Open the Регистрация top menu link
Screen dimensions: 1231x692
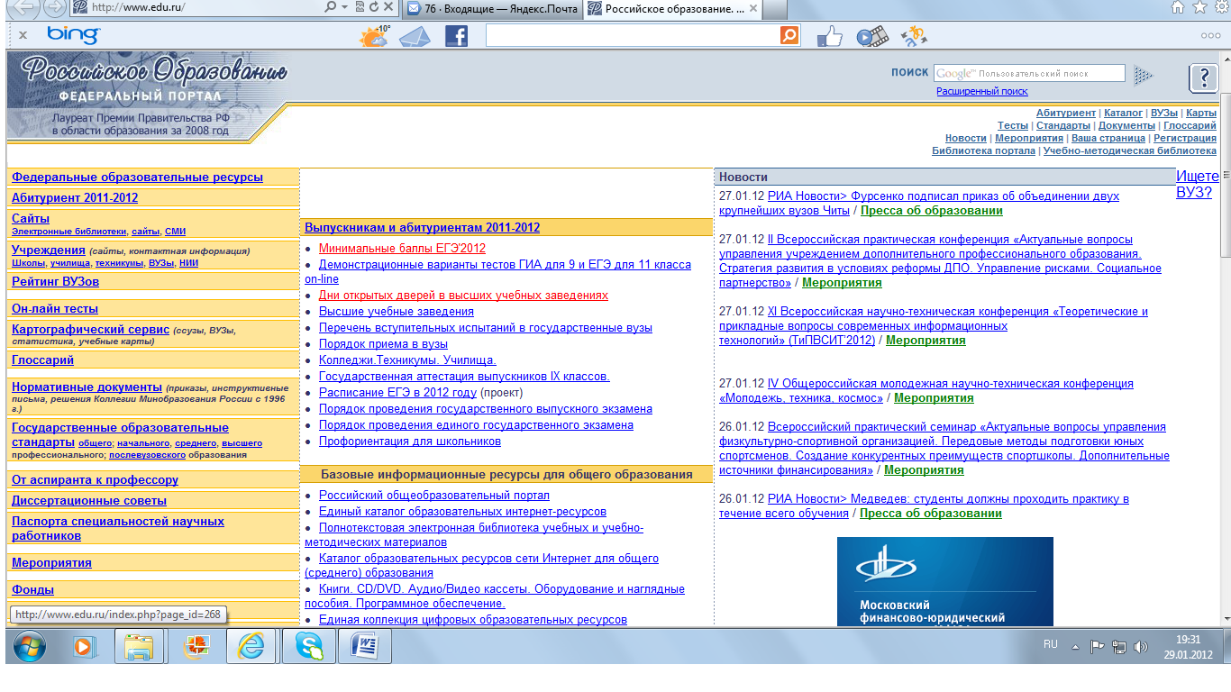[1185, 138]
